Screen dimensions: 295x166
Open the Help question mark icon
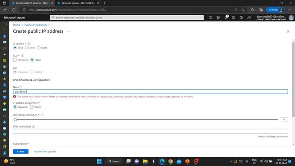[241, 18]
